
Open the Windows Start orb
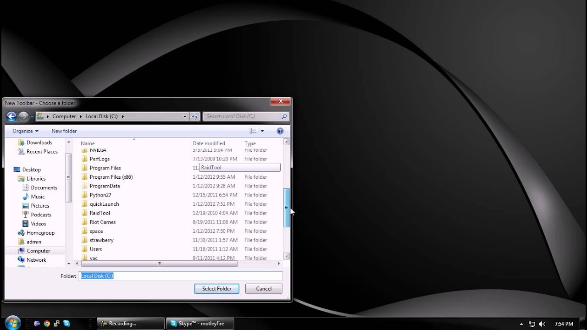pos(12,323)
